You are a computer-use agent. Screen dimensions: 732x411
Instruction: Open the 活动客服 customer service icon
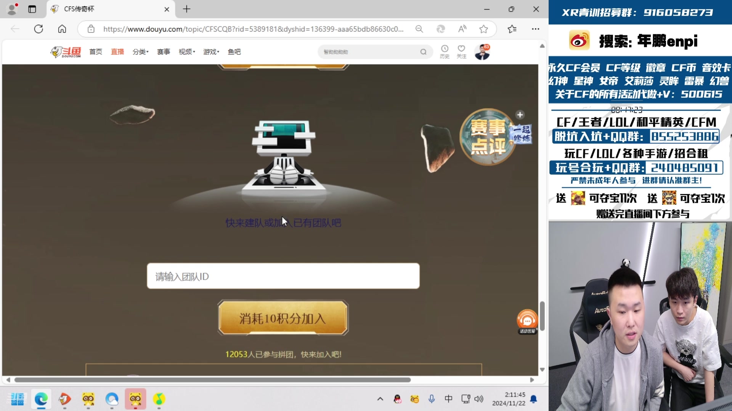[x=527, y=322]
